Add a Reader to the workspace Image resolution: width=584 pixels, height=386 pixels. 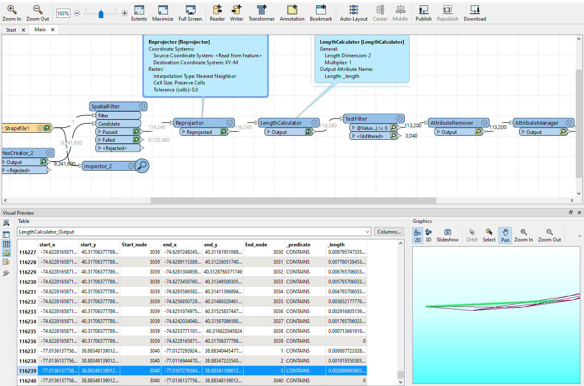(217, 13)
